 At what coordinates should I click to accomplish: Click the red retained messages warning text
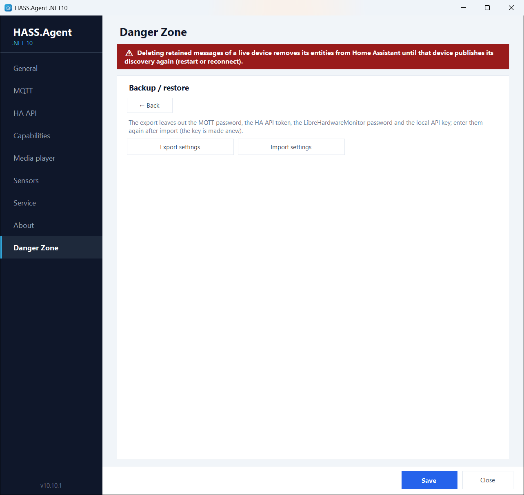(309, 57)
